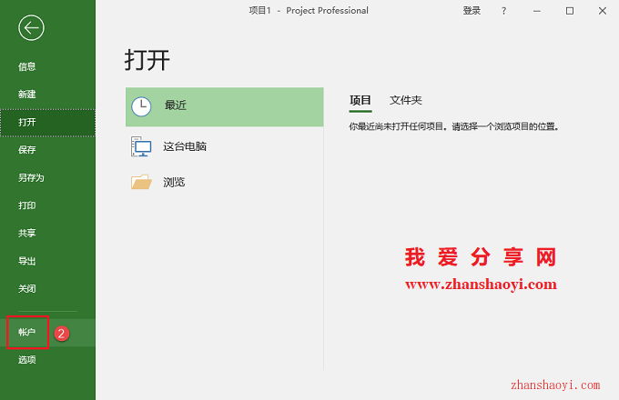Minimize the Project Professional window
Image resolution: width=619 pixels, height=400 pixels.
(x=537, y=11)
